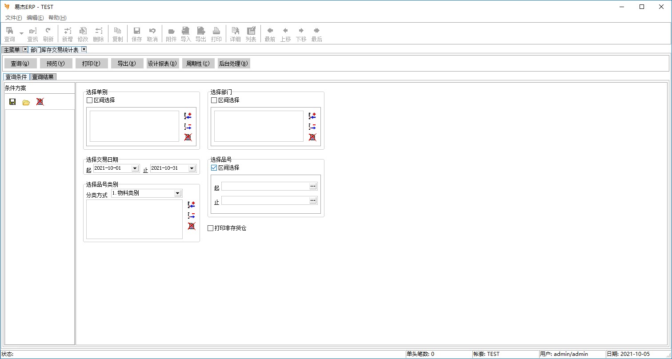Click add icon beside 选择单别 list
The width and height of the screenshot is (672, 359).
point(188,116)
